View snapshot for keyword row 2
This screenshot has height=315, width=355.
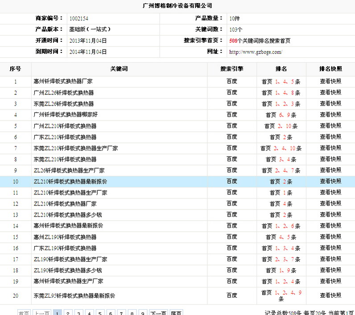coord(330,93)
